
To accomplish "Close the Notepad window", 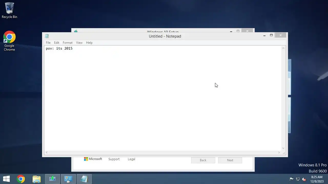I will point(281,35).
